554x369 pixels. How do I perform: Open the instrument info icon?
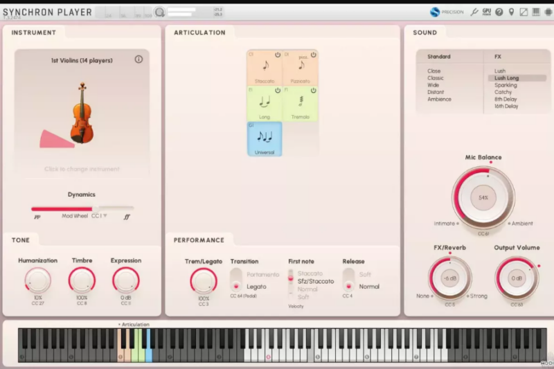[x=138, y=60]
